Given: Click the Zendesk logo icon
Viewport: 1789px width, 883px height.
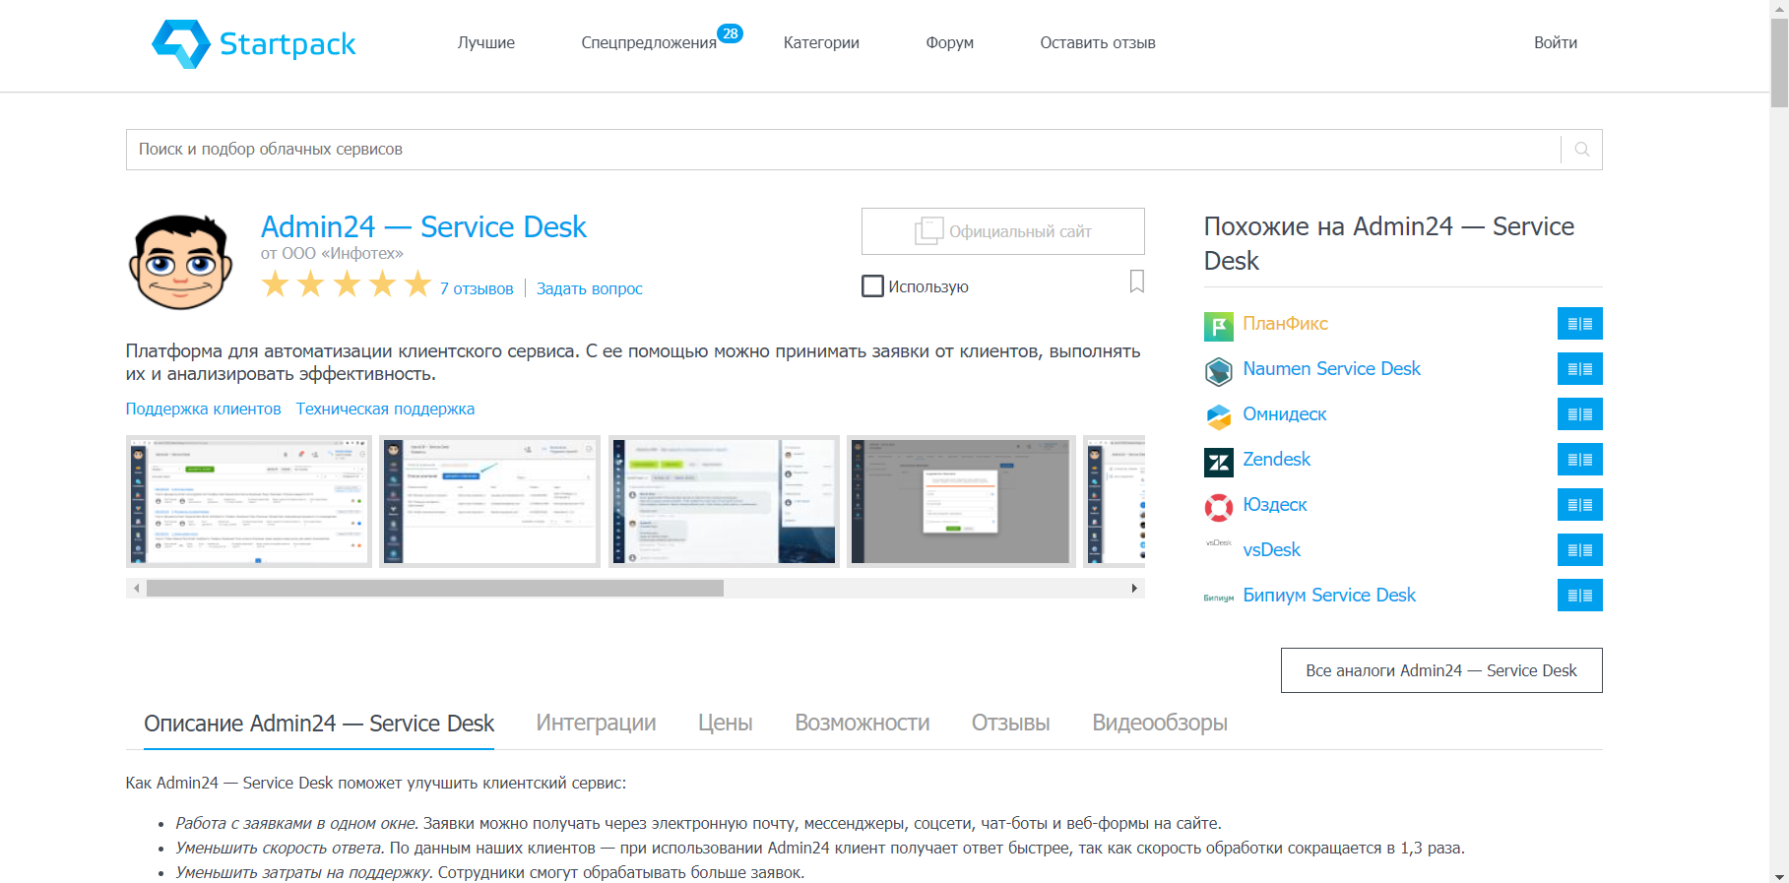Looking at the screenshot, I should (x=1219, y=462).
